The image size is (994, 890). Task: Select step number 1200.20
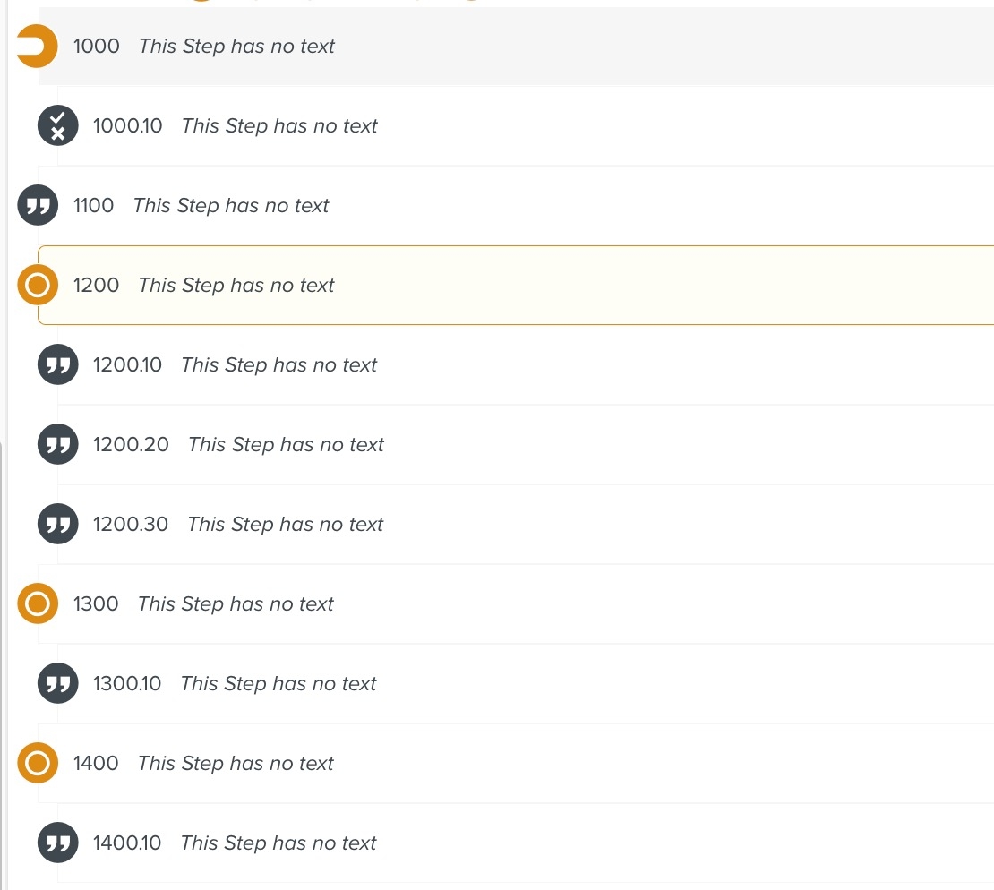pos(131,445)
